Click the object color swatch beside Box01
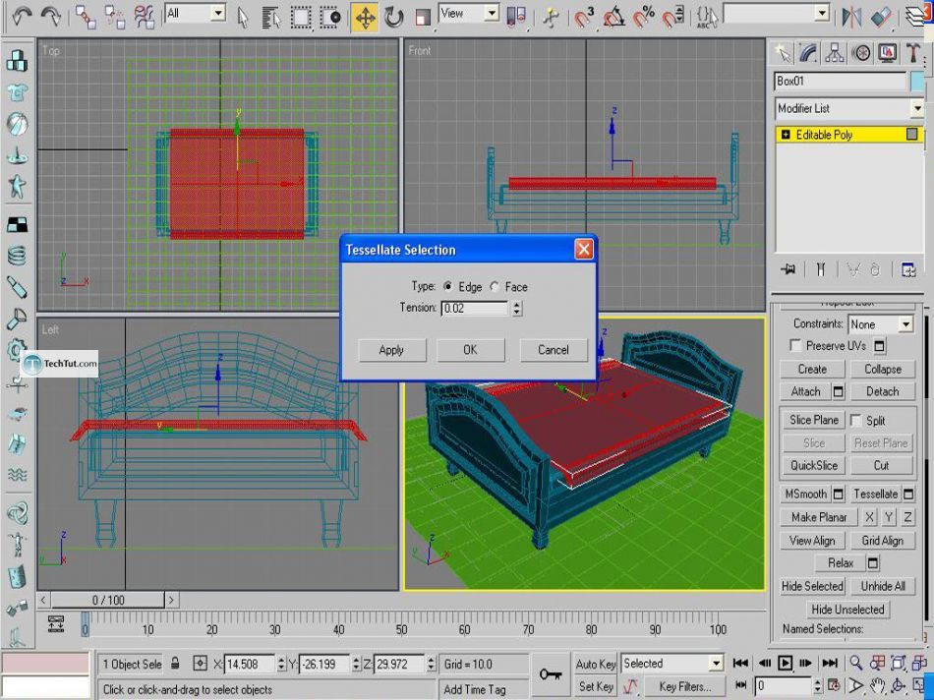This screenshot has height=700, width=934. click(x=916, y=81)
